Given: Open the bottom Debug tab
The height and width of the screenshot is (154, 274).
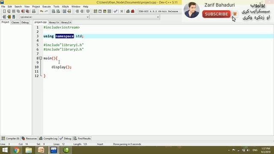Looking at the screenshot, I should 66,139.
